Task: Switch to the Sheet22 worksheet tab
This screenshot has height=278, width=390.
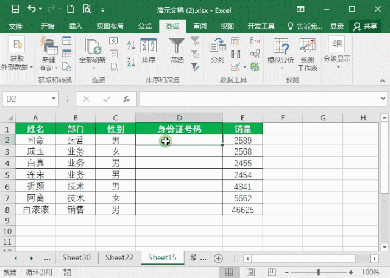Action: 119,258
